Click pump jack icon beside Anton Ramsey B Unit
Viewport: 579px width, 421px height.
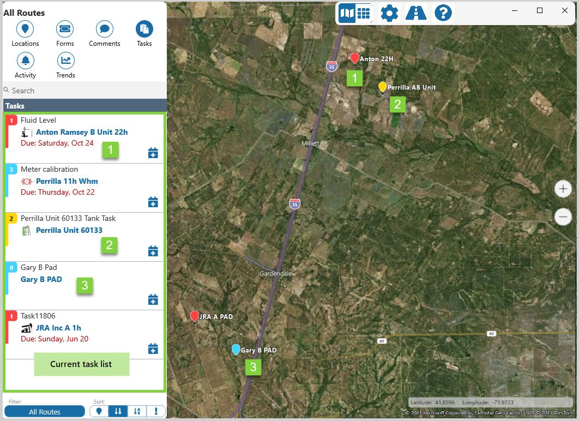click(27, 132)
